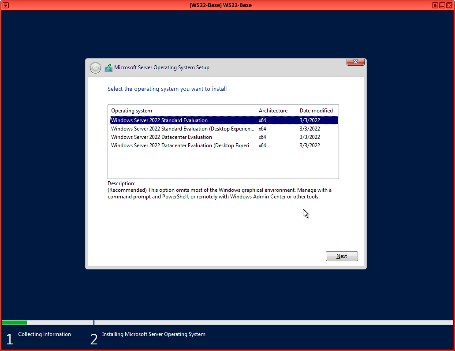Open the VM window menu icon
Image resolution: width=455 pixels, height=351 pixels.
tap(6, 5)
